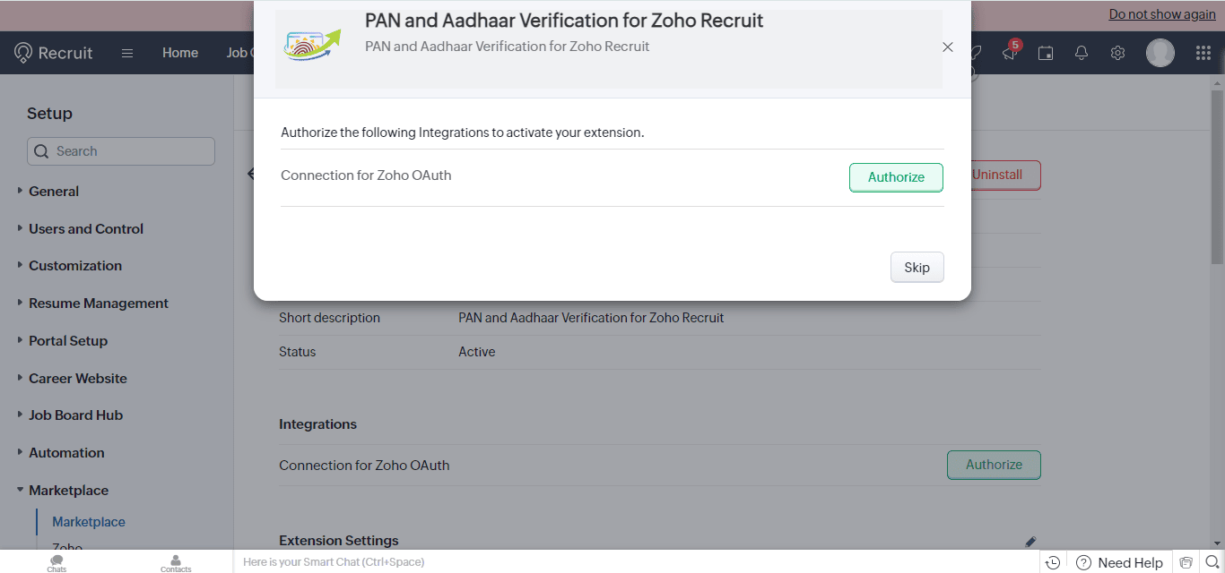Image resolution: width=1225 pixels, height=573 pixels.
Task: Click the edit pencil for Extension Settings
Action: click(1030, 542)
